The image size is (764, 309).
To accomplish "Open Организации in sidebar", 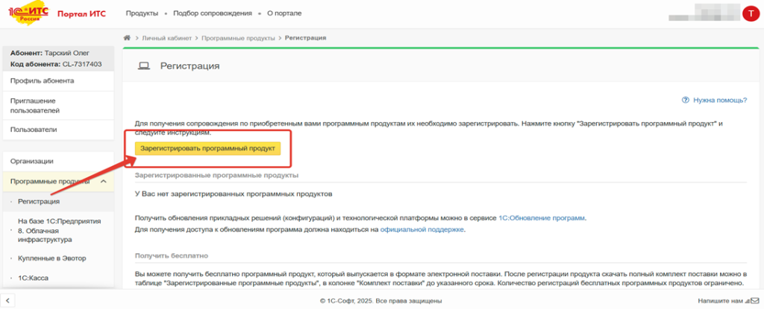I will tap(57, 161).
